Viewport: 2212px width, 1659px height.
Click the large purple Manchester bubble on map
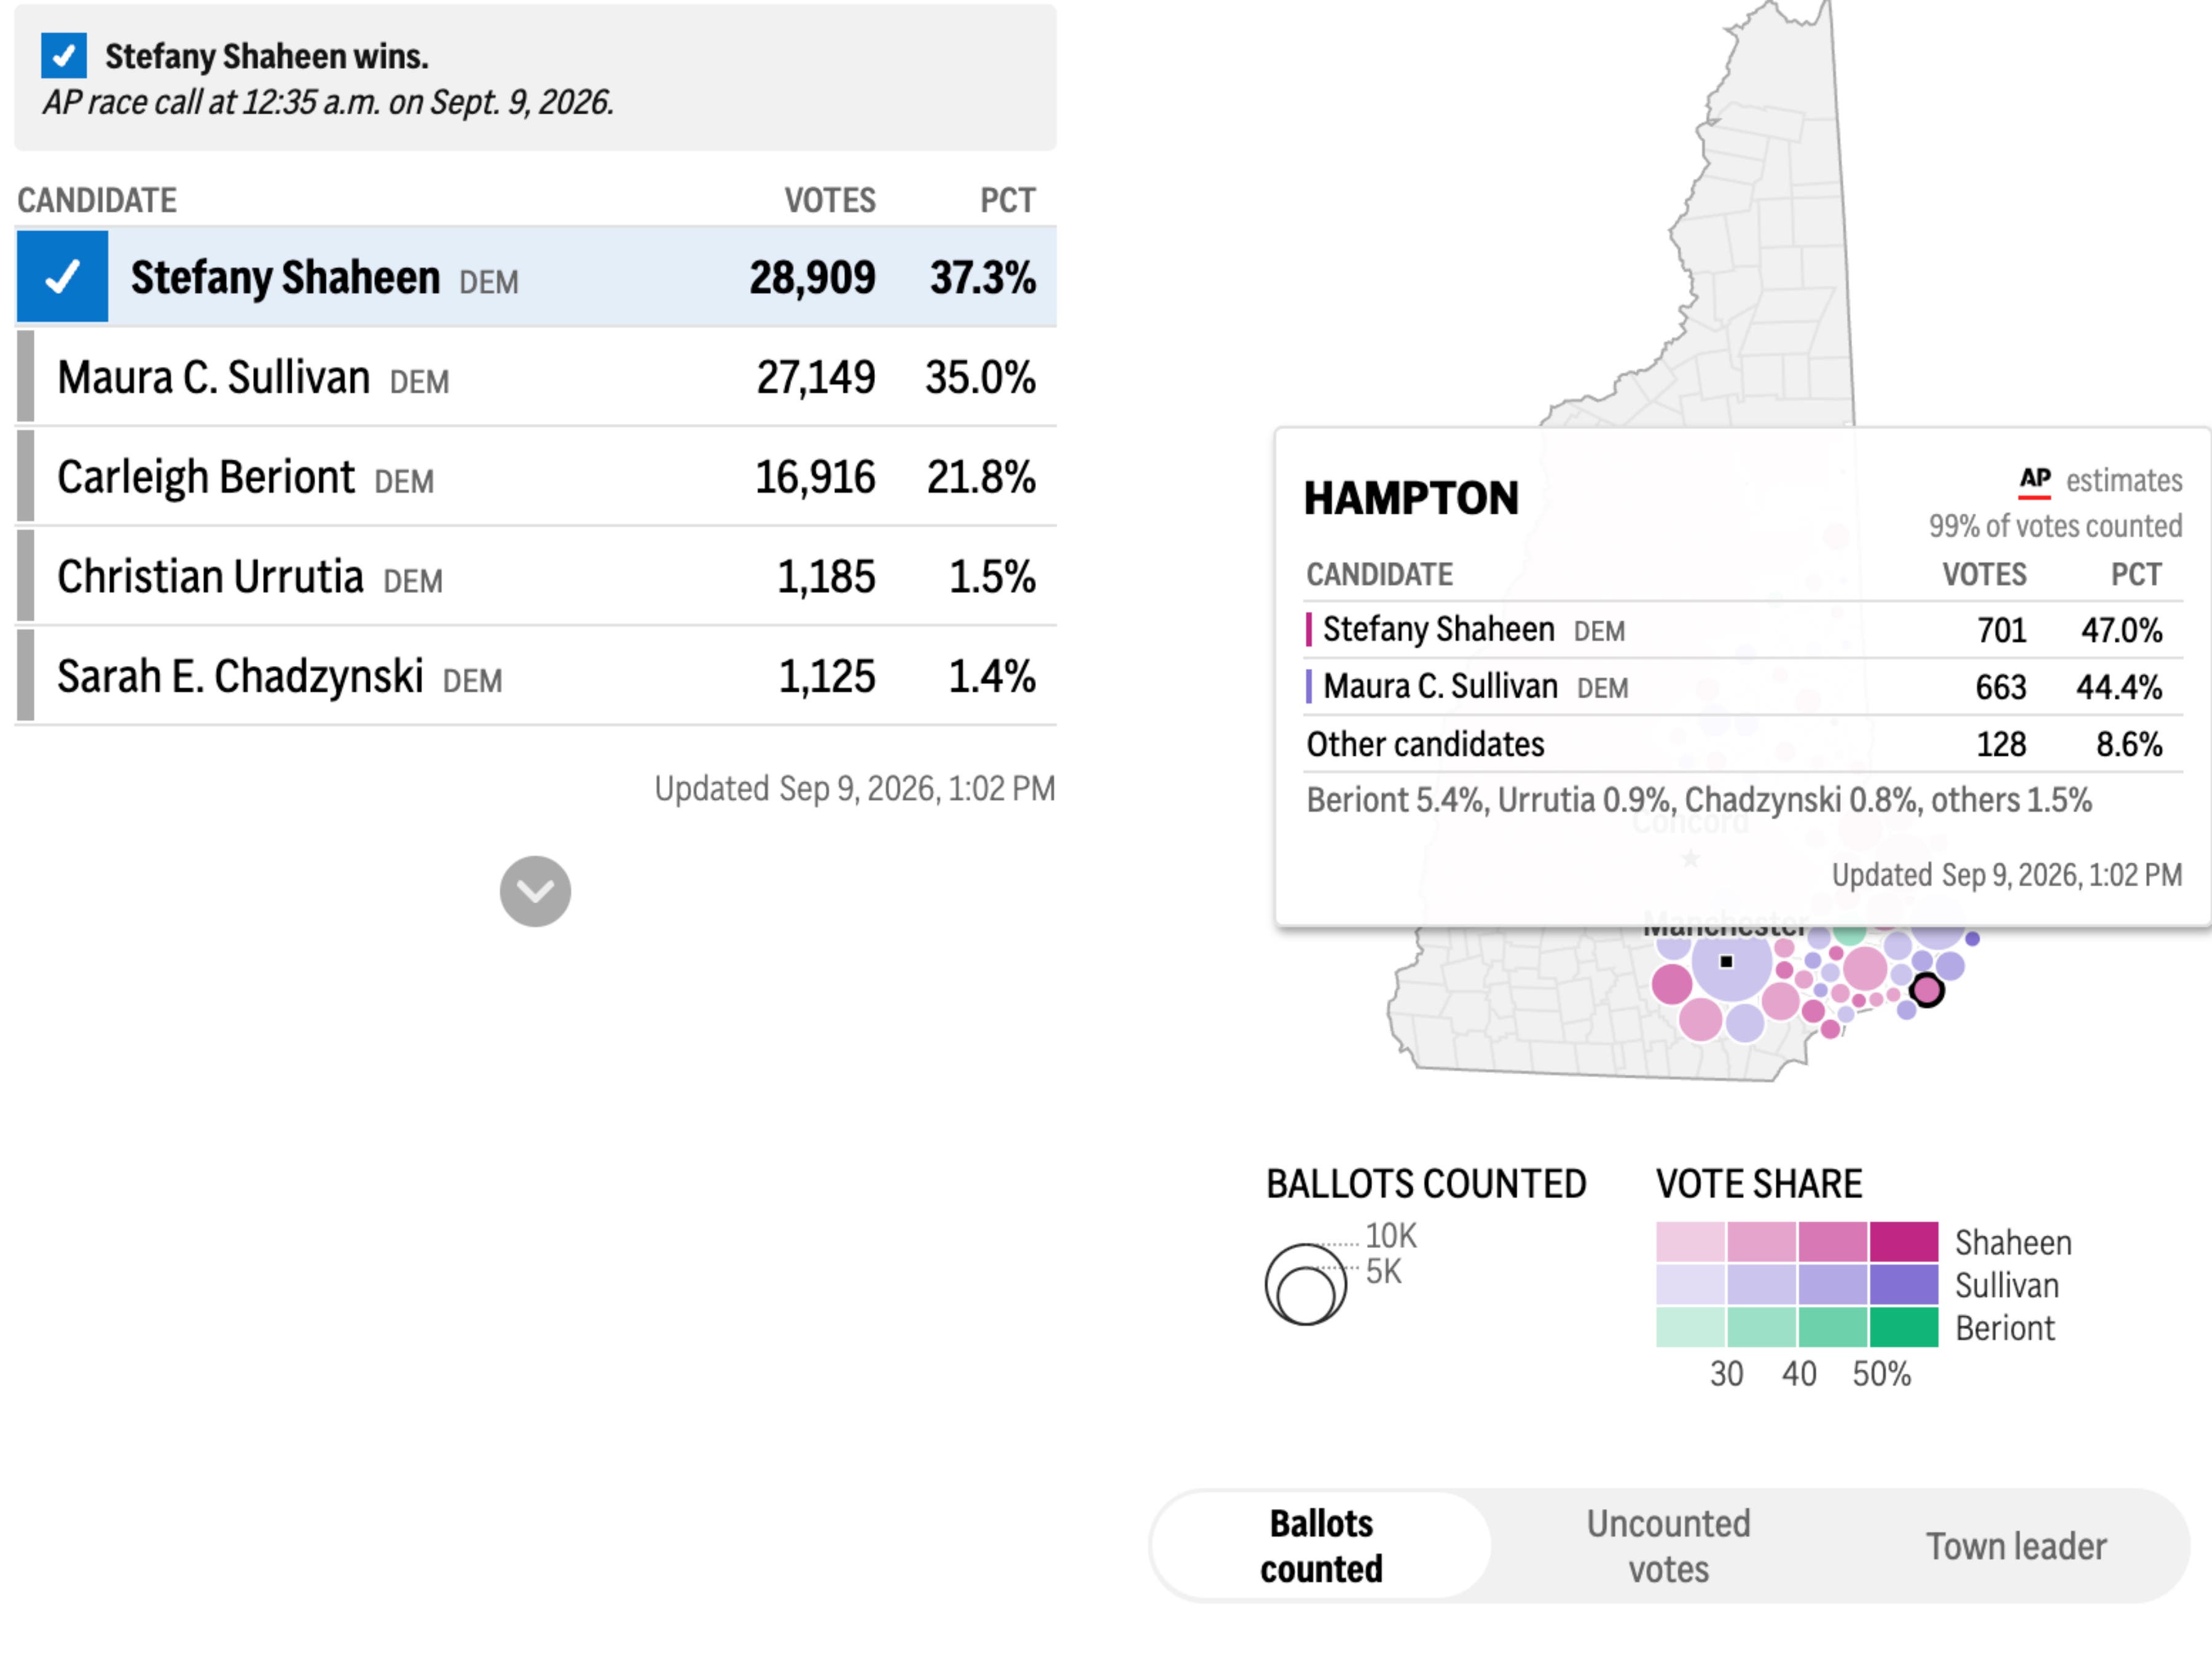click(x=1732, y=961)
